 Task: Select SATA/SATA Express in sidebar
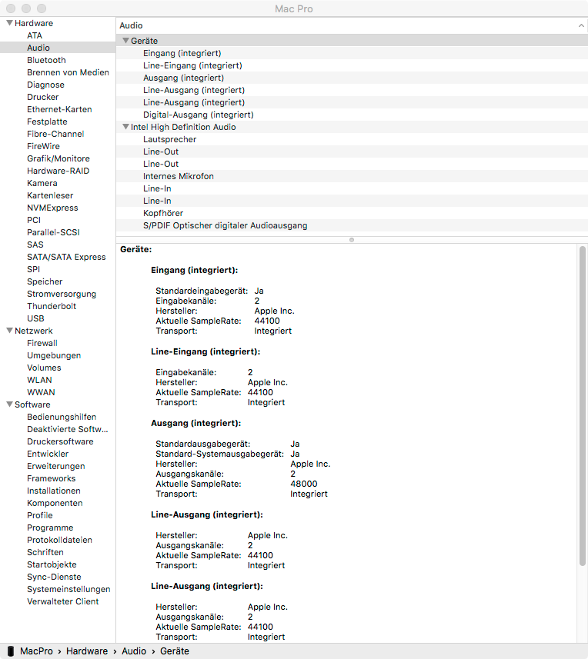click(66, 257)
